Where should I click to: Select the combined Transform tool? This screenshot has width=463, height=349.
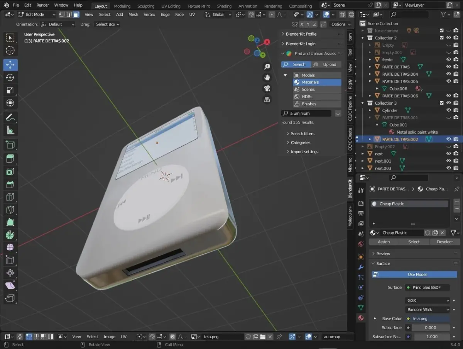pyautogui.click(x=10, y=103)
